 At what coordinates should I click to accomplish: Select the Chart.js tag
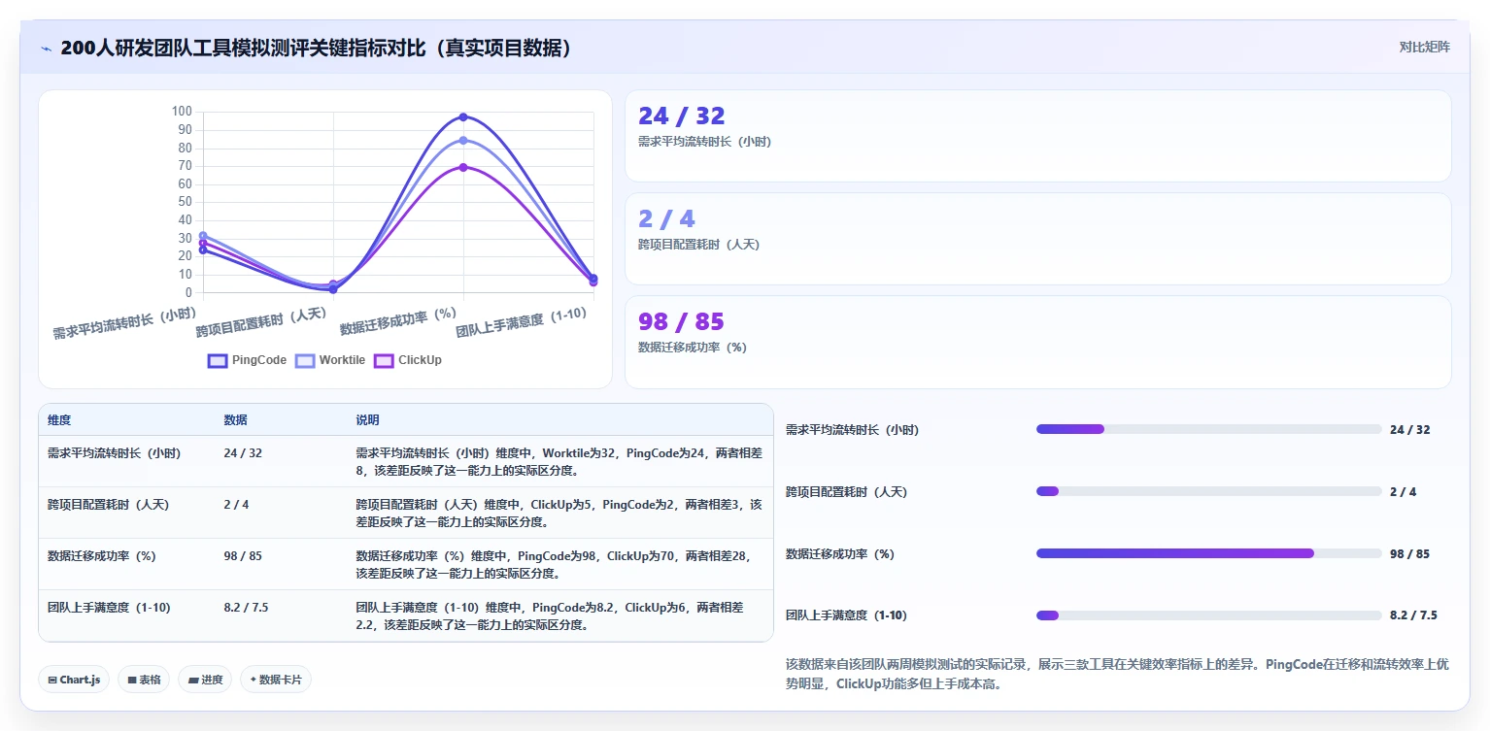74,680
